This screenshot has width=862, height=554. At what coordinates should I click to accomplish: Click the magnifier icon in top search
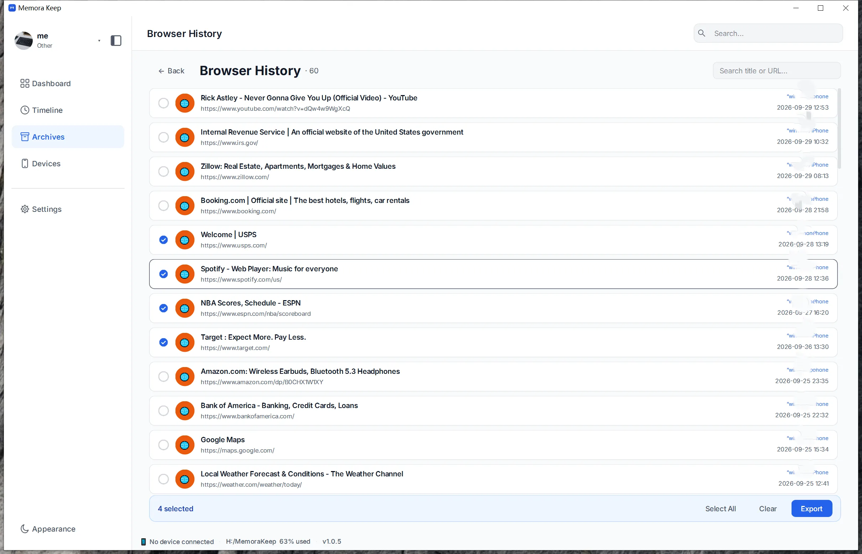(x=701, y=33)
